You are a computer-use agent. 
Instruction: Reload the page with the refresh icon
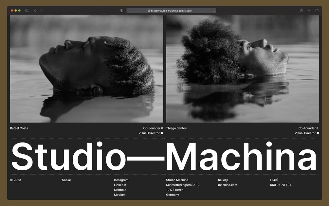pos(214,11)
